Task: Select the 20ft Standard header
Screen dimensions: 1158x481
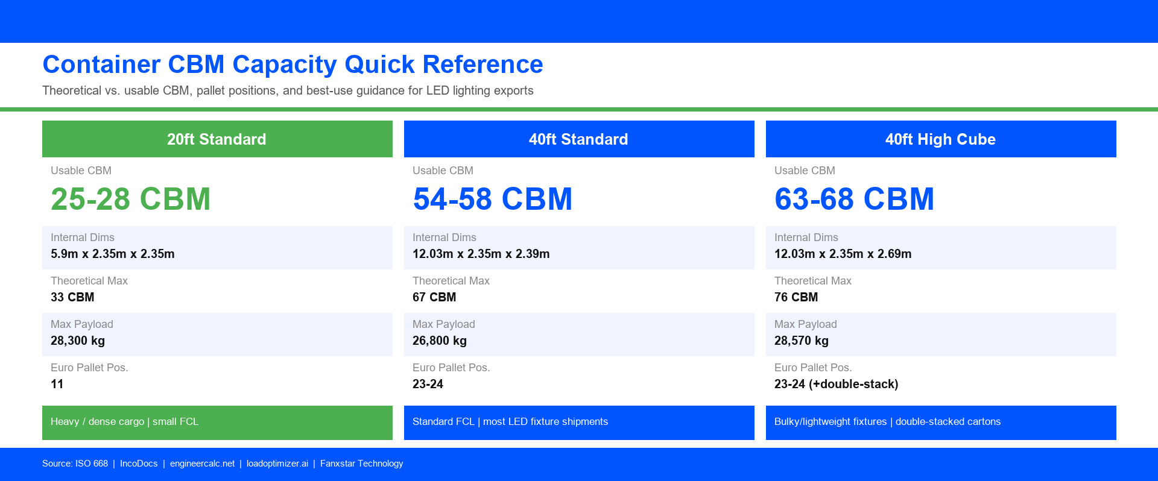Action: click(217, 139)
